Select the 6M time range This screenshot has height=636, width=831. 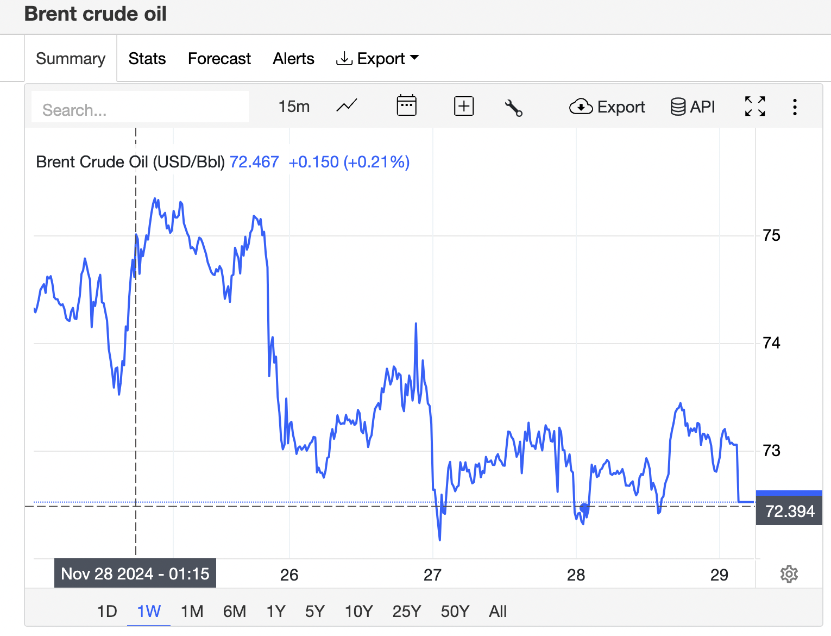[235, 612]
